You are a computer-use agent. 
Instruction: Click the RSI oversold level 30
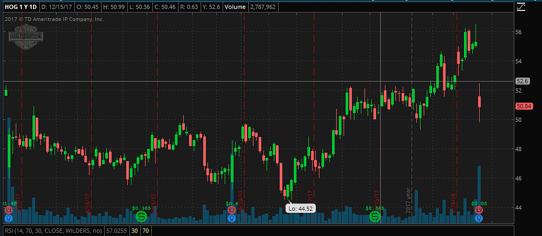pyautogui.click(x=134, y=231)
